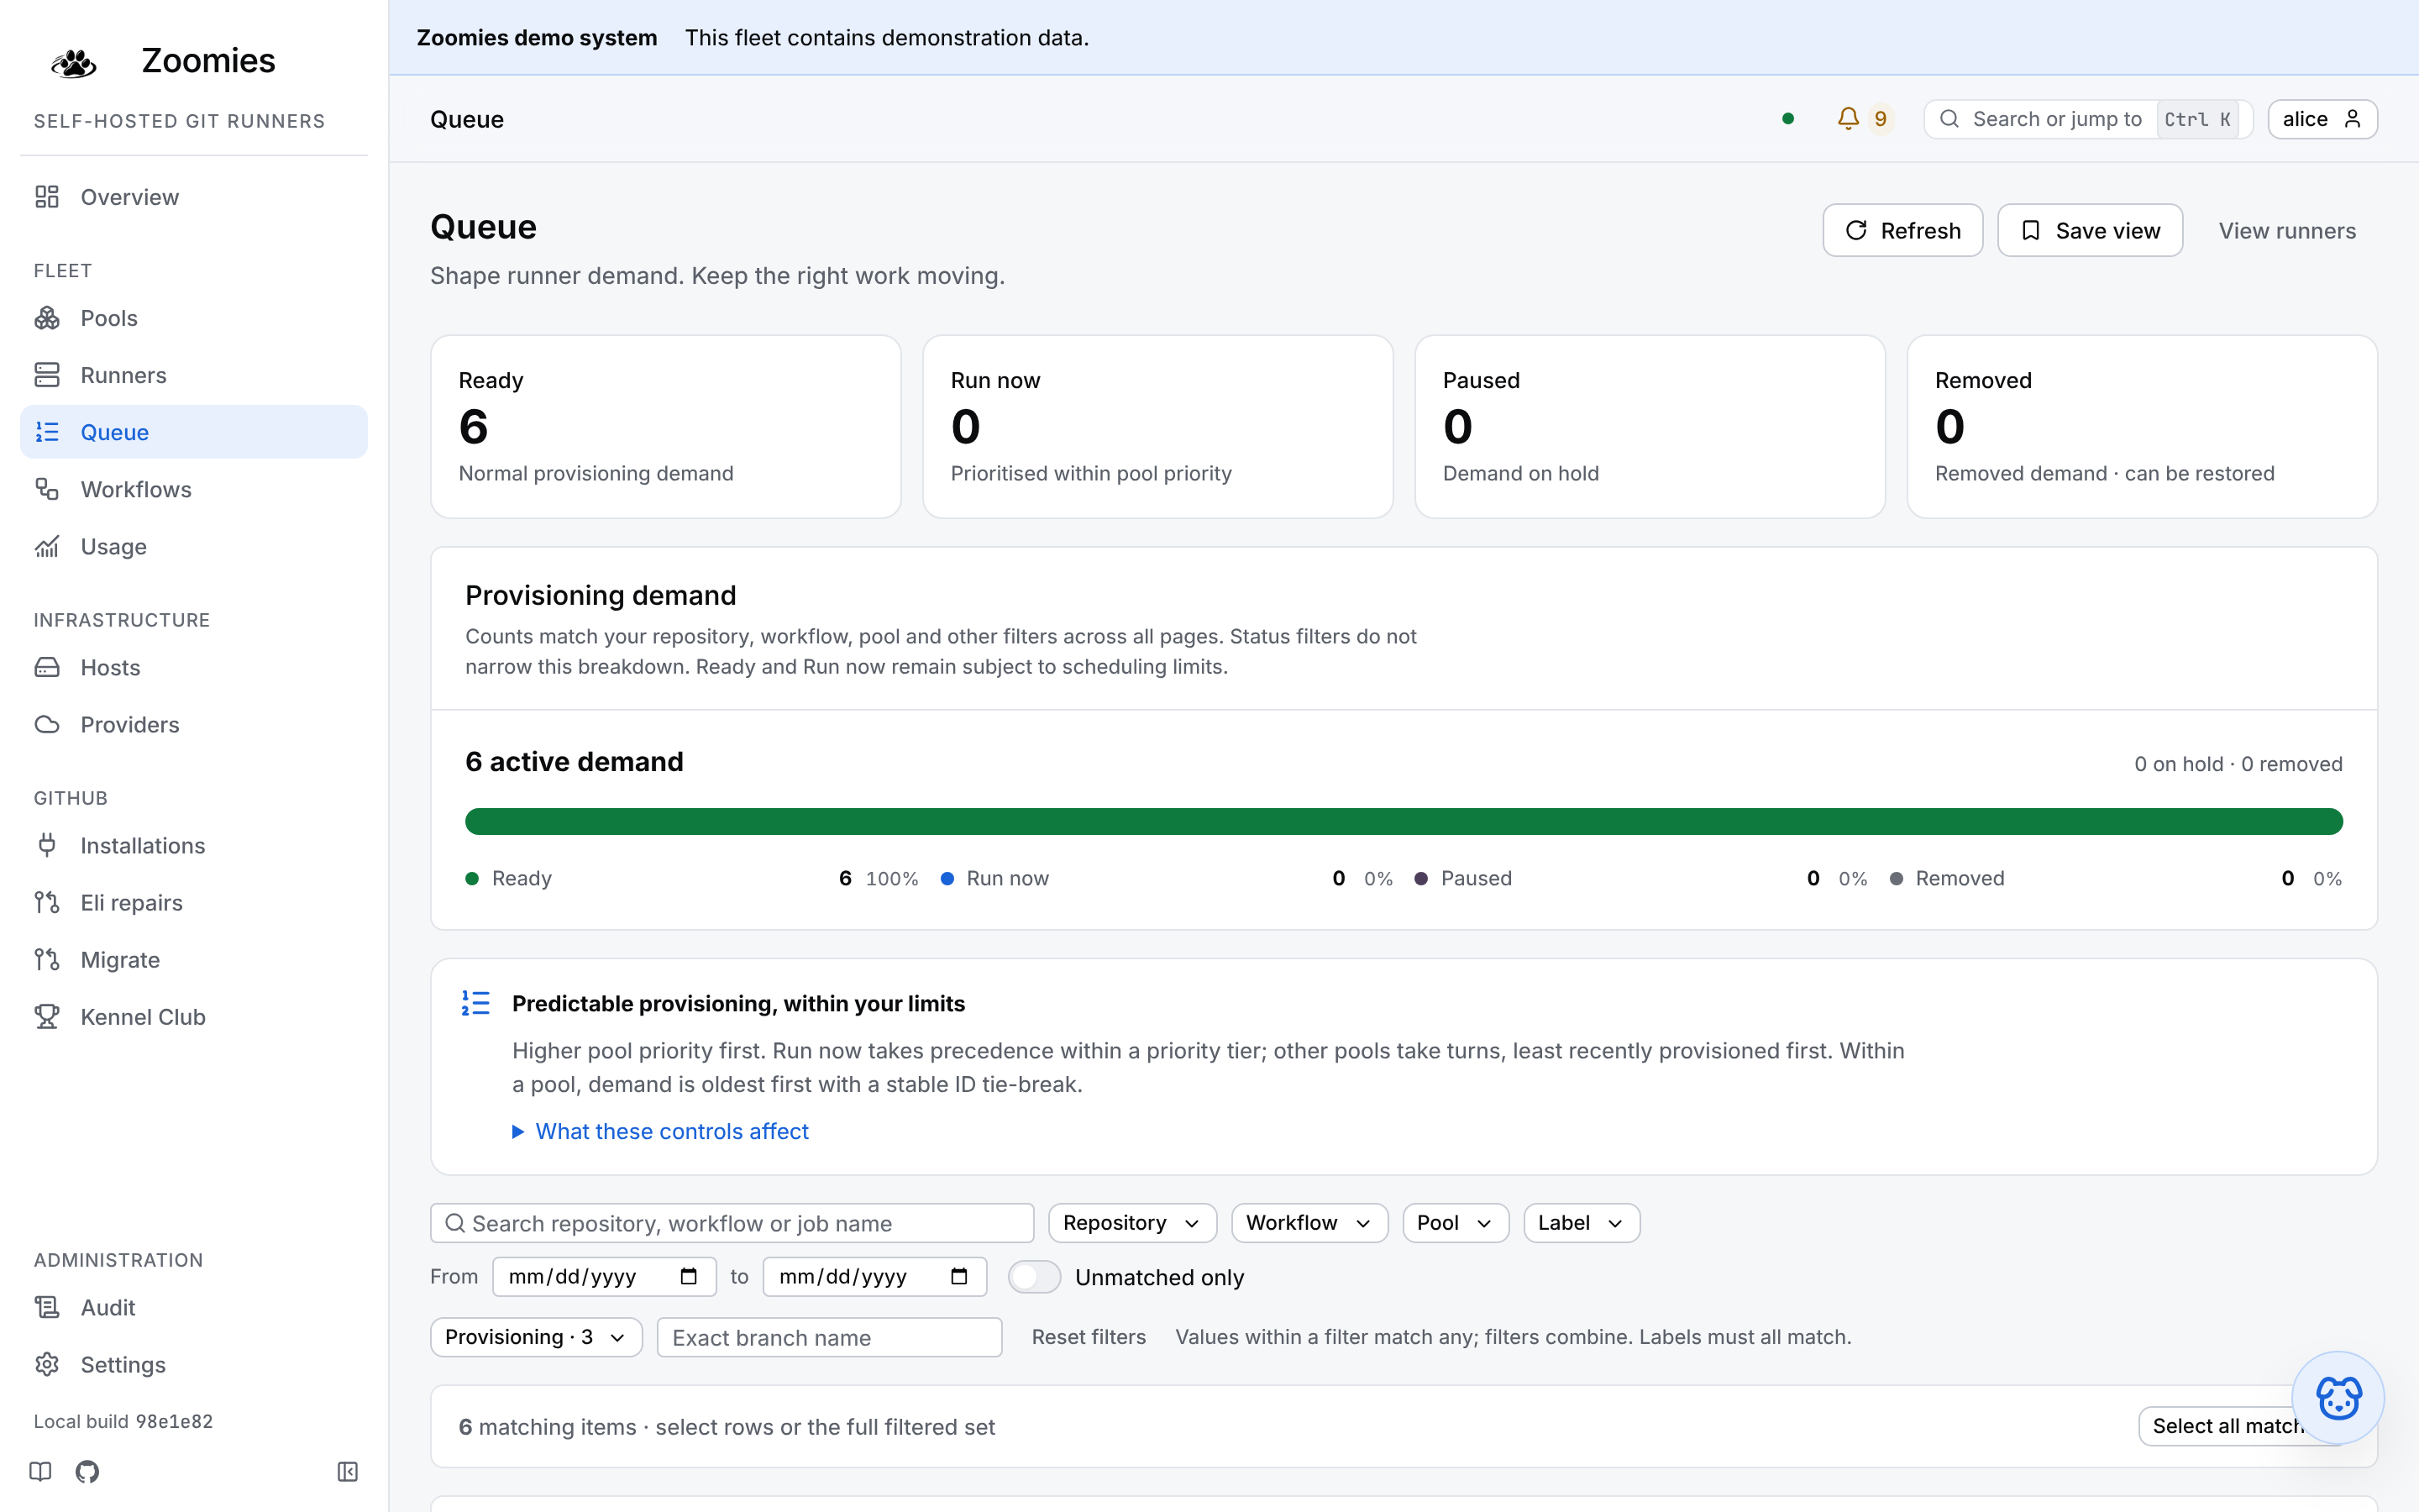Screen dimensions: 2419x1512
Task: Go to Overview in the sidebar
Action: [x=194, y=197]
